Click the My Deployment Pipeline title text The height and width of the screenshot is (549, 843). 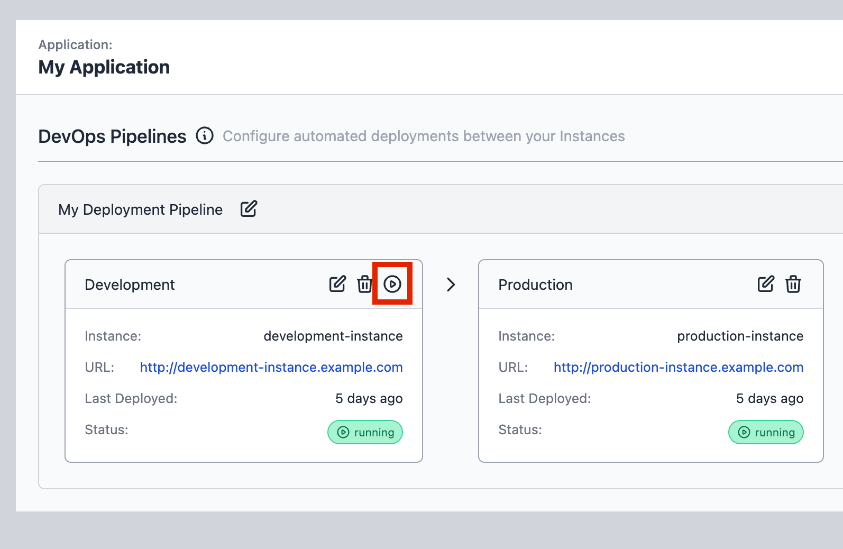pyautogui.click(x=141, y=210)
